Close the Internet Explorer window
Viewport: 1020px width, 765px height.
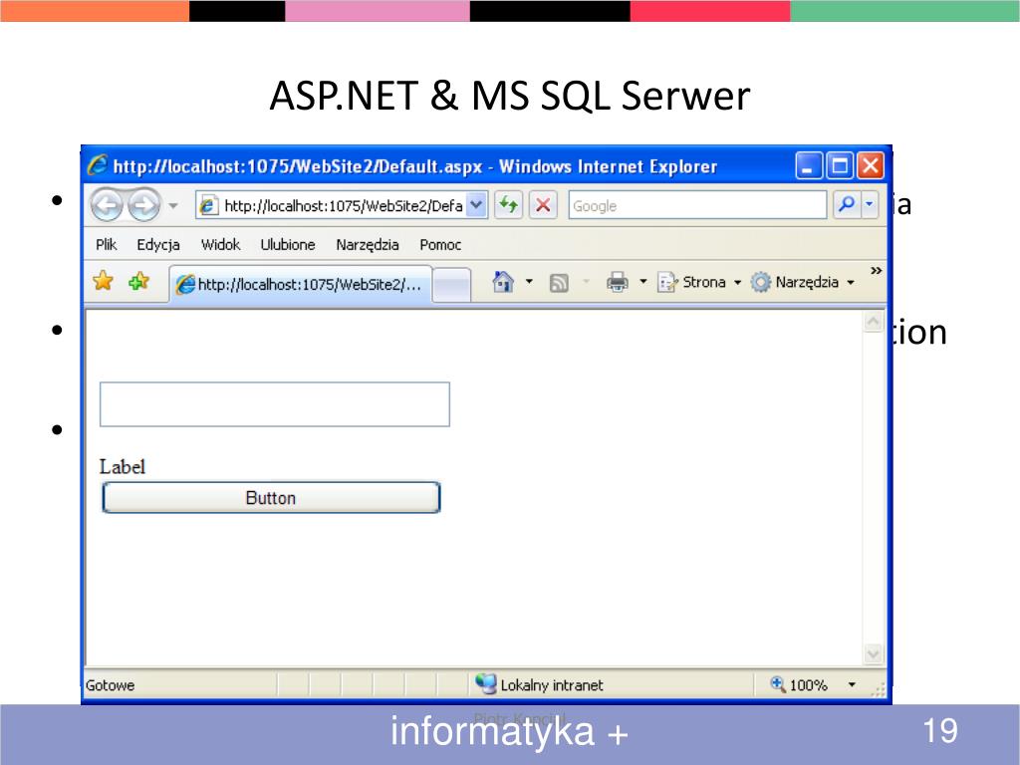pyautogui.click(x=871, y=166)
